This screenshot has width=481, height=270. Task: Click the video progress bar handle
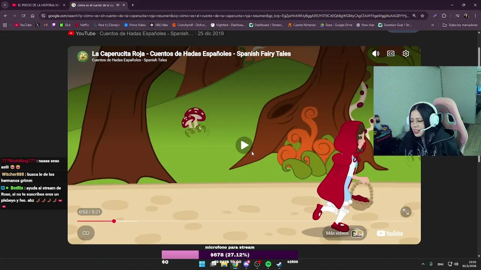(114, 221)
